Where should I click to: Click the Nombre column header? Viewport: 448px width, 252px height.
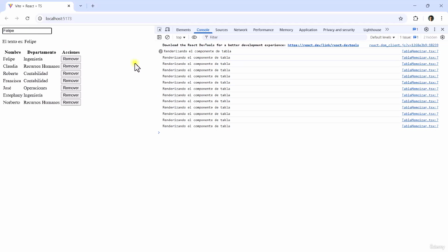(x=13, y=52)
